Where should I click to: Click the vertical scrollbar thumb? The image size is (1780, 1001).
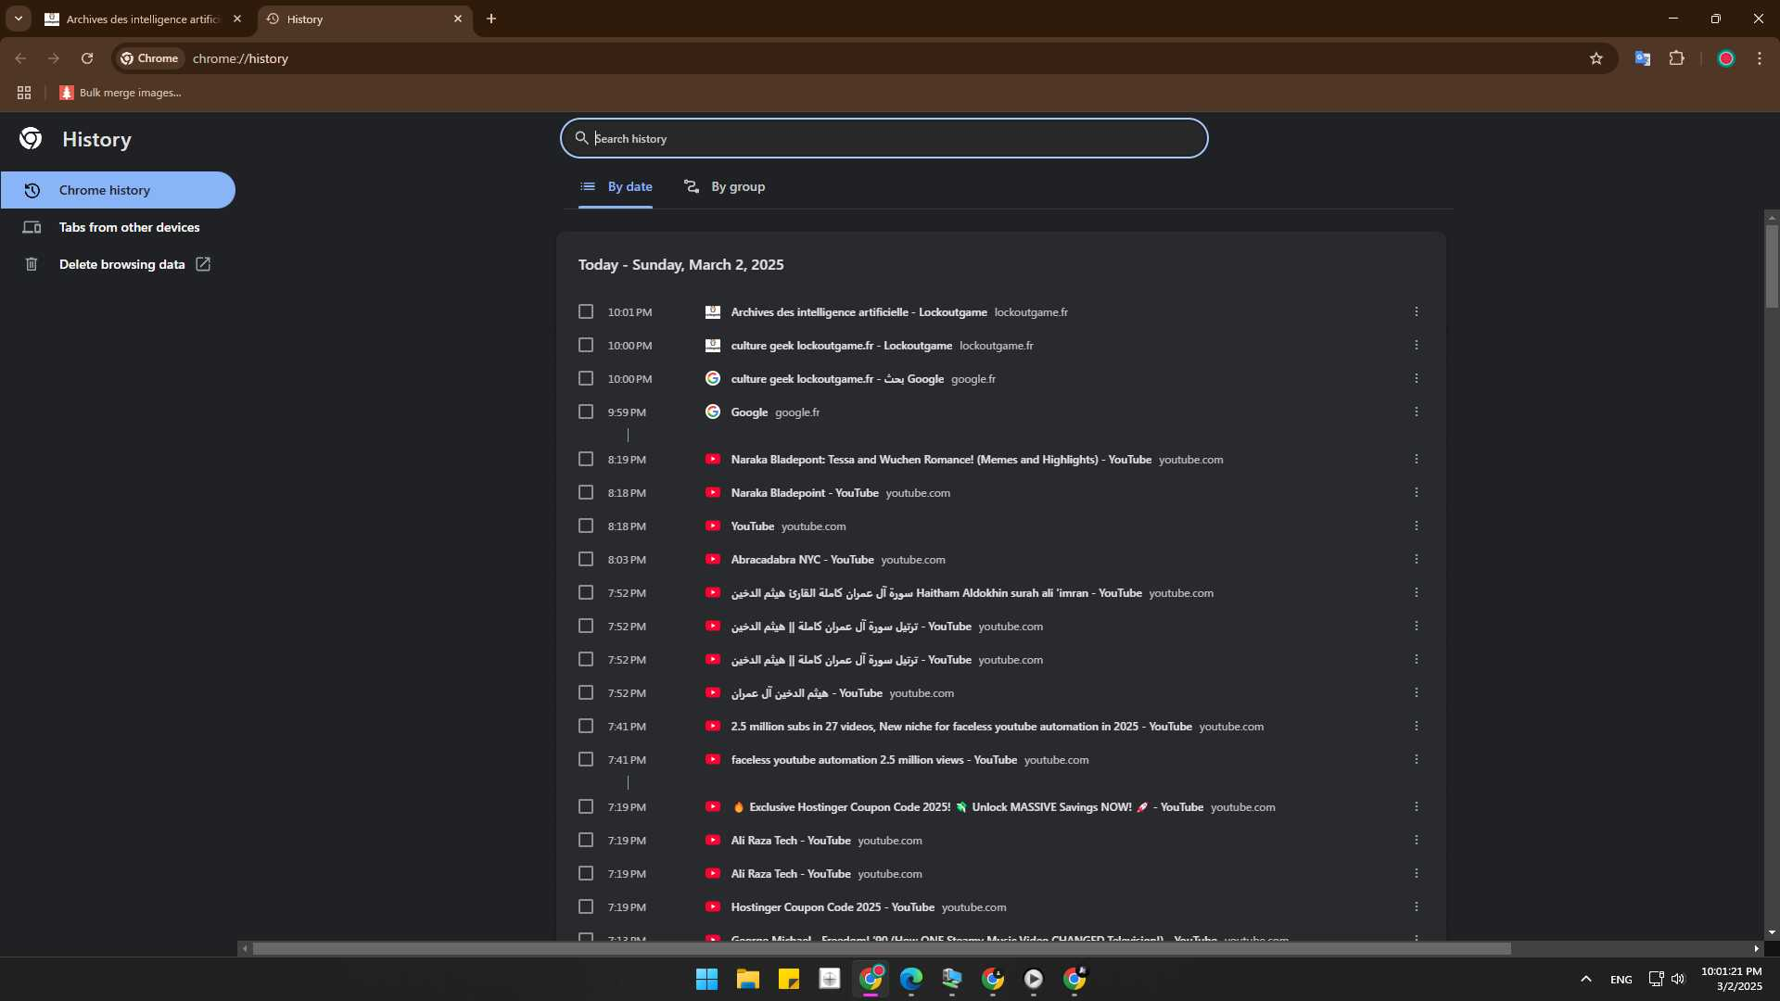pyautogui.click(x=1772, y=266)
